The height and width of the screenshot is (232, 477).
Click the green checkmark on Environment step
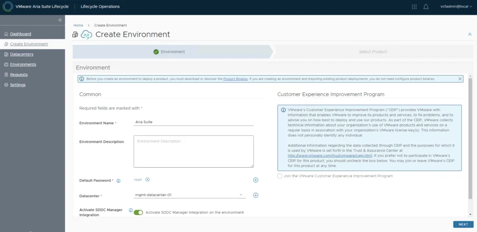click(156, 52)
